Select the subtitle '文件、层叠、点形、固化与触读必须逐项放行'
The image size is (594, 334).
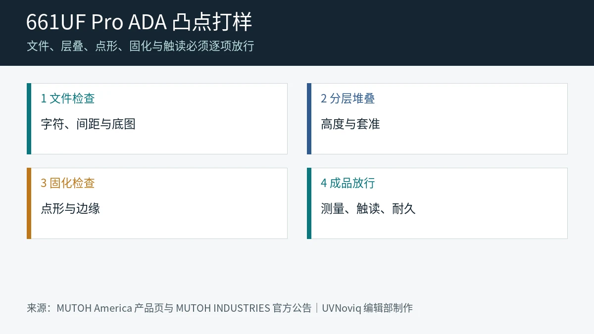tap(141, 47)
